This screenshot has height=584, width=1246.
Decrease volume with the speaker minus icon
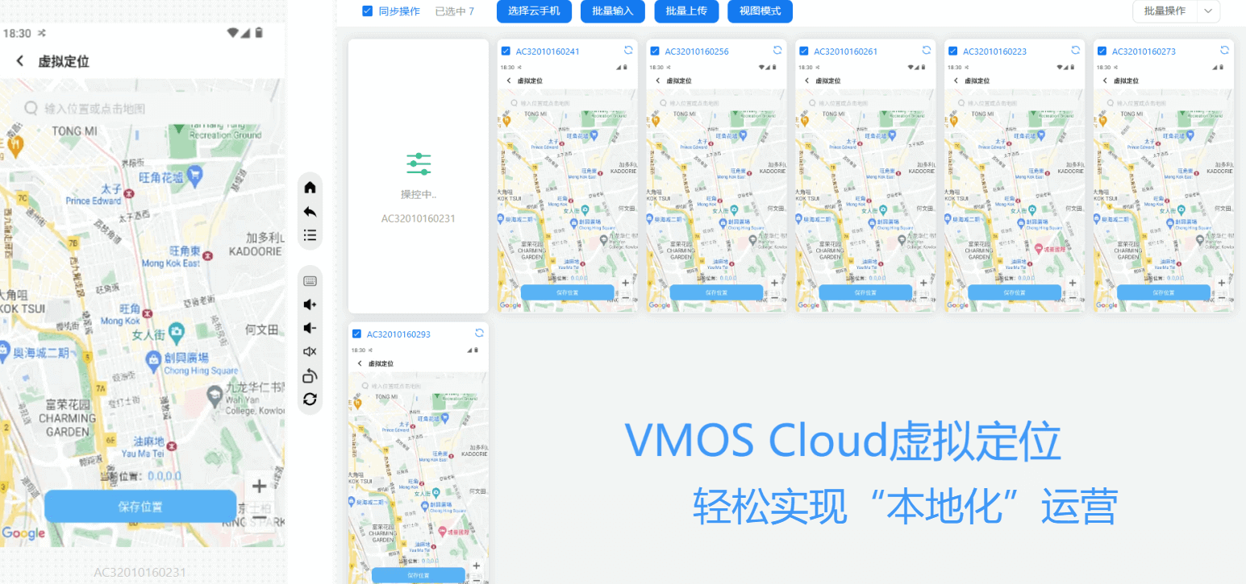[310, 328]
